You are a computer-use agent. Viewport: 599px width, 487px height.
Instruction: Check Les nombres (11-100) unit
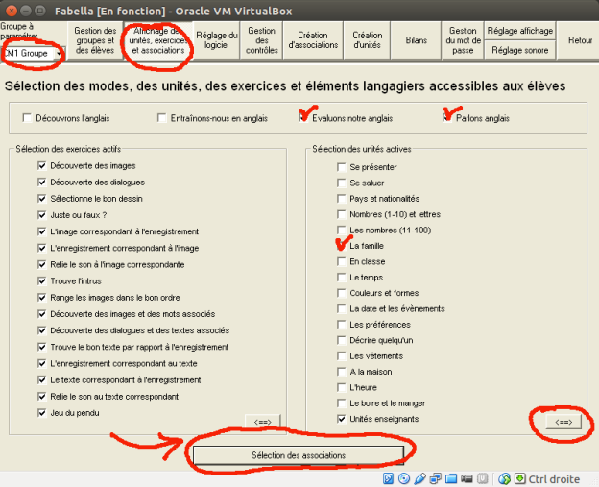pyautogui.click(x=342, y=230)
